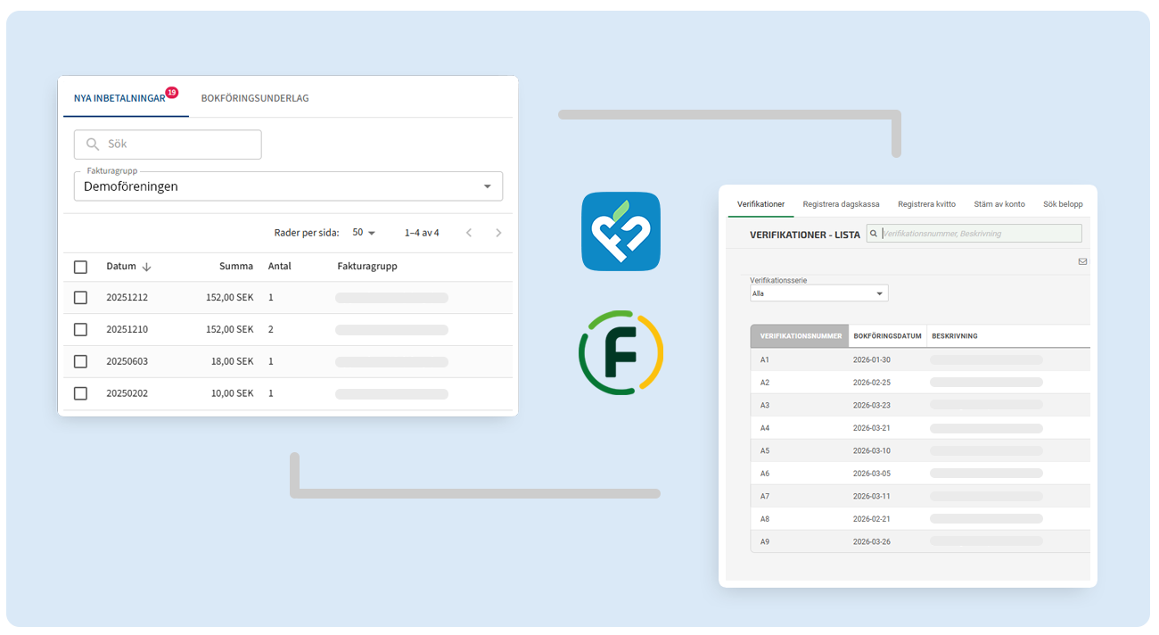This screenshot has height=635, width=1159.
Task: Select verification A4
Action: (x=765, y=428)
